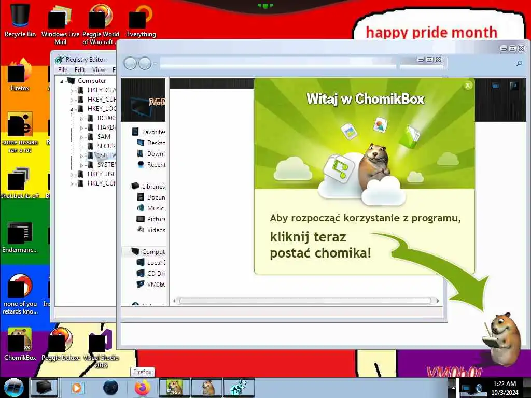Expand the HKEY_USE... registry key
The width and height of the screenshot is (531, 398).
pos(72,175)
